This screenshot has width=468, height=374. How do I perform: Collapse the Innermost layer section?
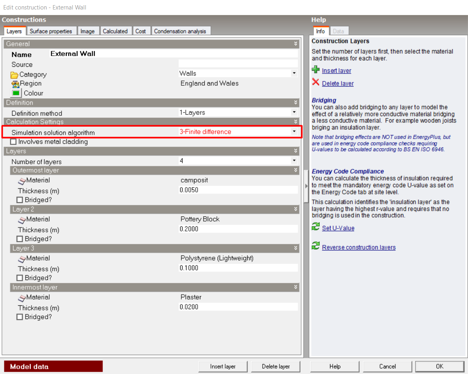295,287
